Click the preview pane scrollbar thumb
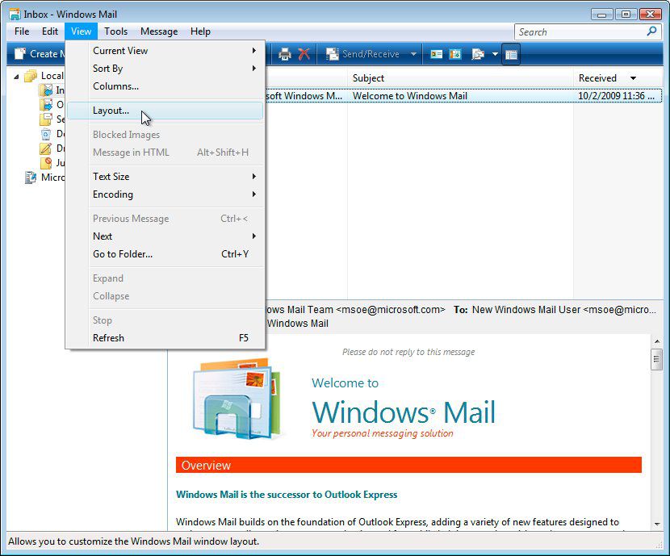The height and width of the screenshot is (556, 670). [x=657, y=360]
